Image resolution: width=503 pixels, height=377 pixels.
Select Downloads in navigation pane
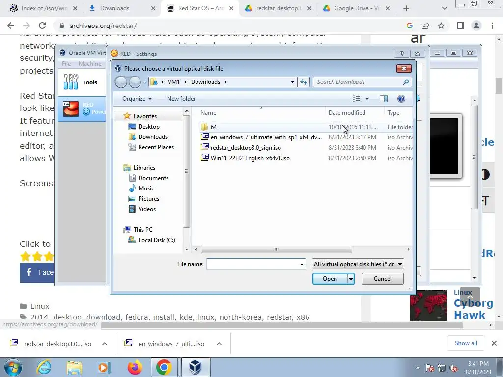tap(153, 136)
